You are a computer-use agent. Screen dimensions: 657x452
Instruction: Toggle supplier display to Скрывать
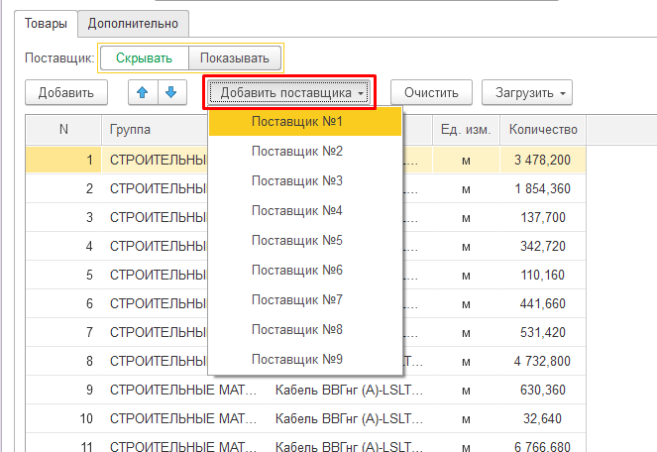[x=144, y=58]
